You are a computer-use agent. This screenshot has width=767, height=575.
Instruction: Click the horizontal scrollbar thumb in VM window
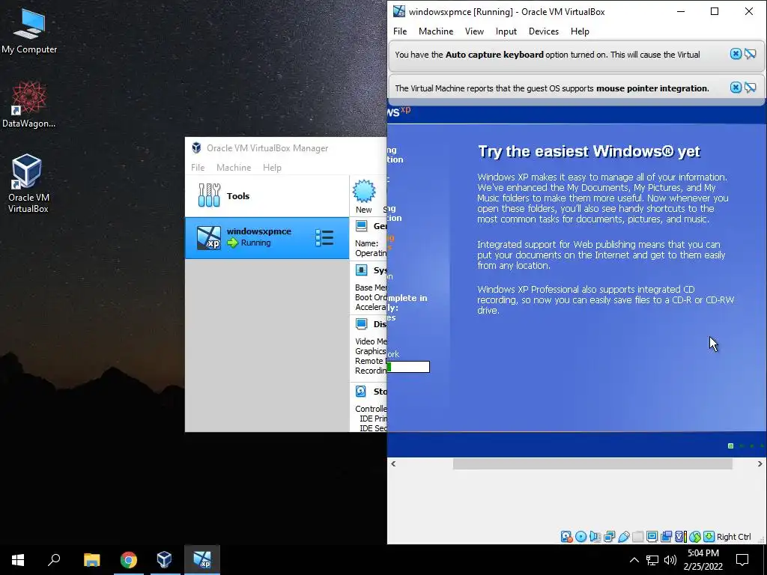pos(592,463)
